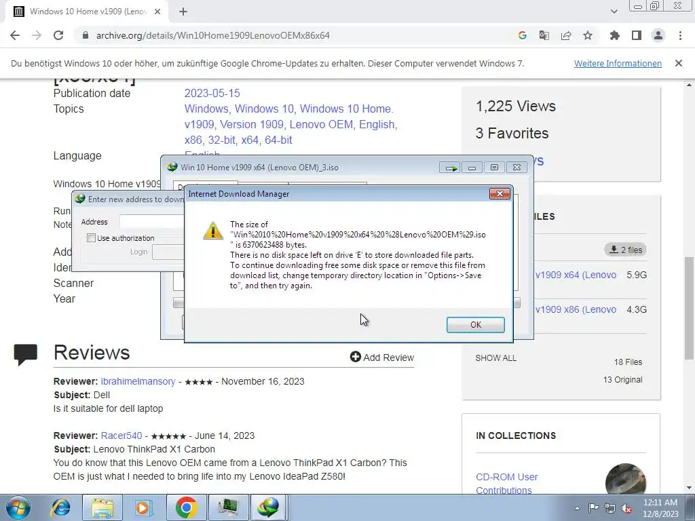Click the translate page icon
695x521 pixels.
pos(544,35)
